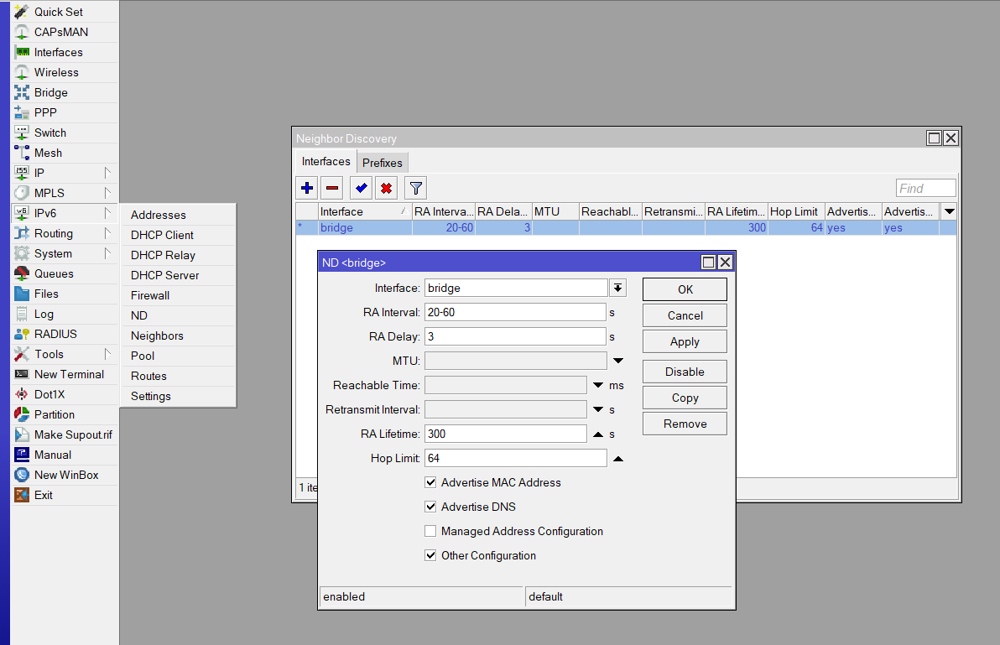Image resolution: width=1000 pixels, height=645 pixels.
Task: Open the Interfaces section
Action: (x=65, y=52)
